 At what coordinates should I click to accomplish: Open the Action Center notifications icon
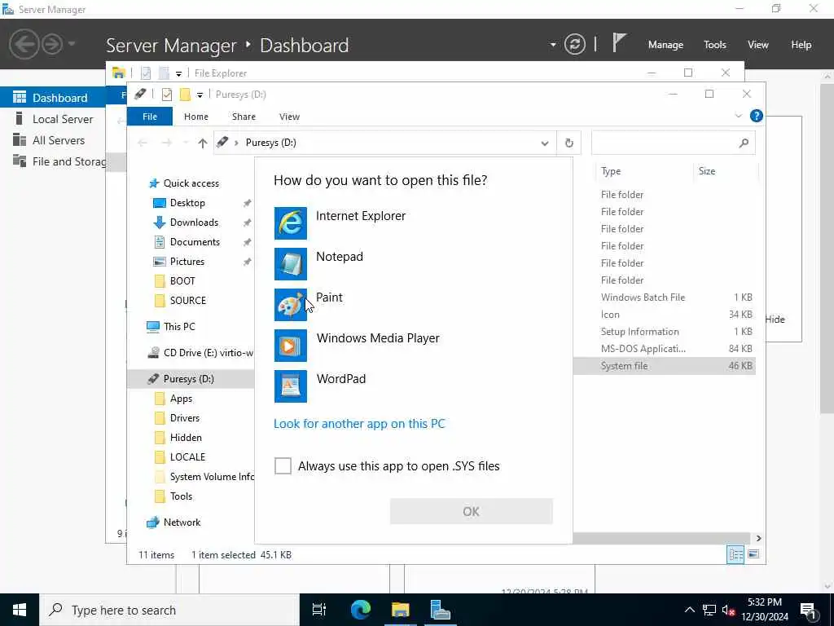point(809,610)
